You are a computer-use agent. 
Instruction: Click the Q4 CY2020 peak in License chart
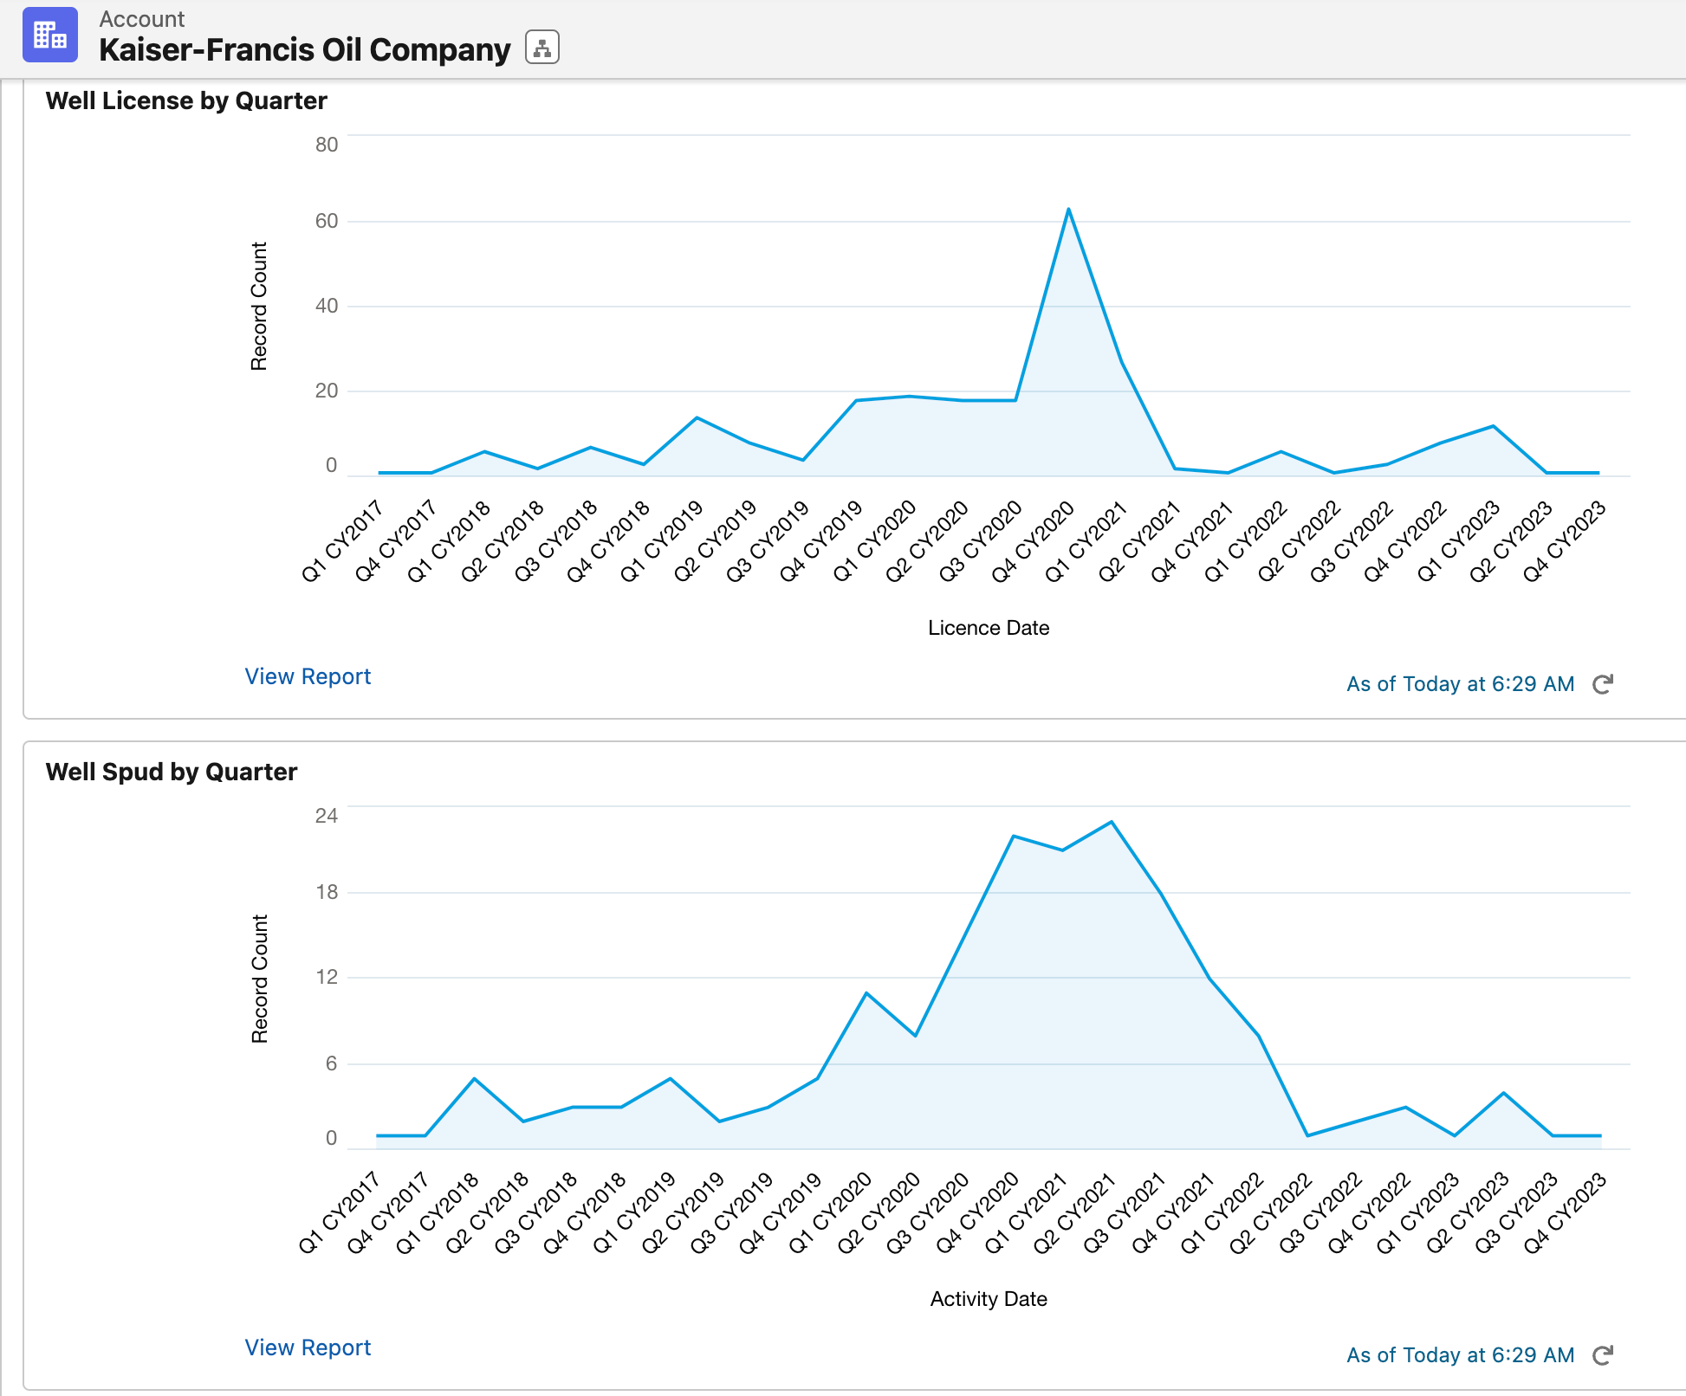click(1068, 210)
